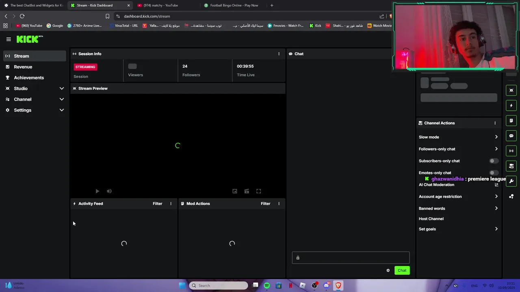Open Discord from the taskbar
This screenshot has height=292, width=520.
click(x=326, y=286)
